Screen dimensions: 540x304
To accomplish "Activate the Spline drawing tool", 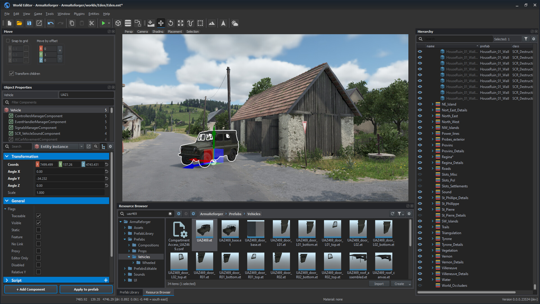I will coord(190,23).
